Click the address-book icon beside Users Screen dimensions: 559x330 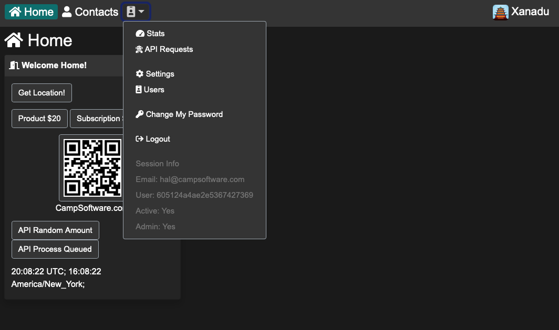pyautogui.click(x=139, y=89)
